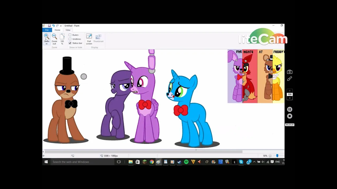Switch to the Home ribbon tab
This screenshot has width=337, height=189.
tap(57, 30)
